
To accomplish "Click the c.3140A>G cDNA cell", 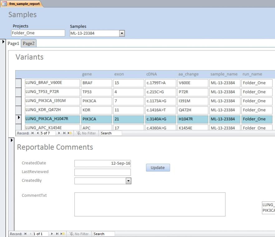I will [x=161, y=119].
